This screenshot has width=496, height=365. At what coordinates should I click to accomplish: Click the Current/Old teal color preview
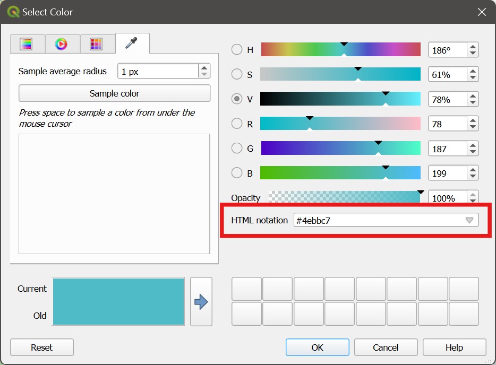tap(118, 301)
